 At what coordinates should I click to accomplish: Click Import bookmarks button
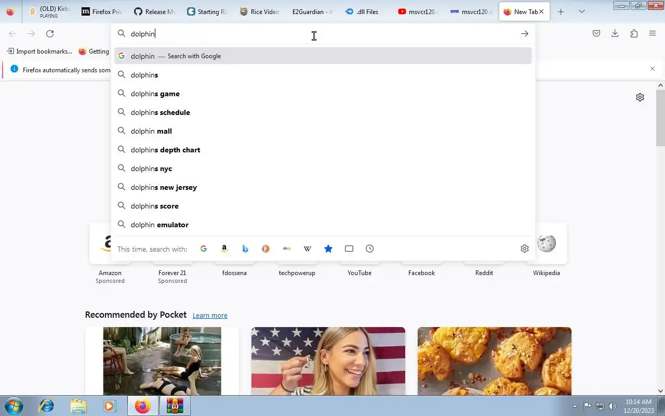pos(39,51)
